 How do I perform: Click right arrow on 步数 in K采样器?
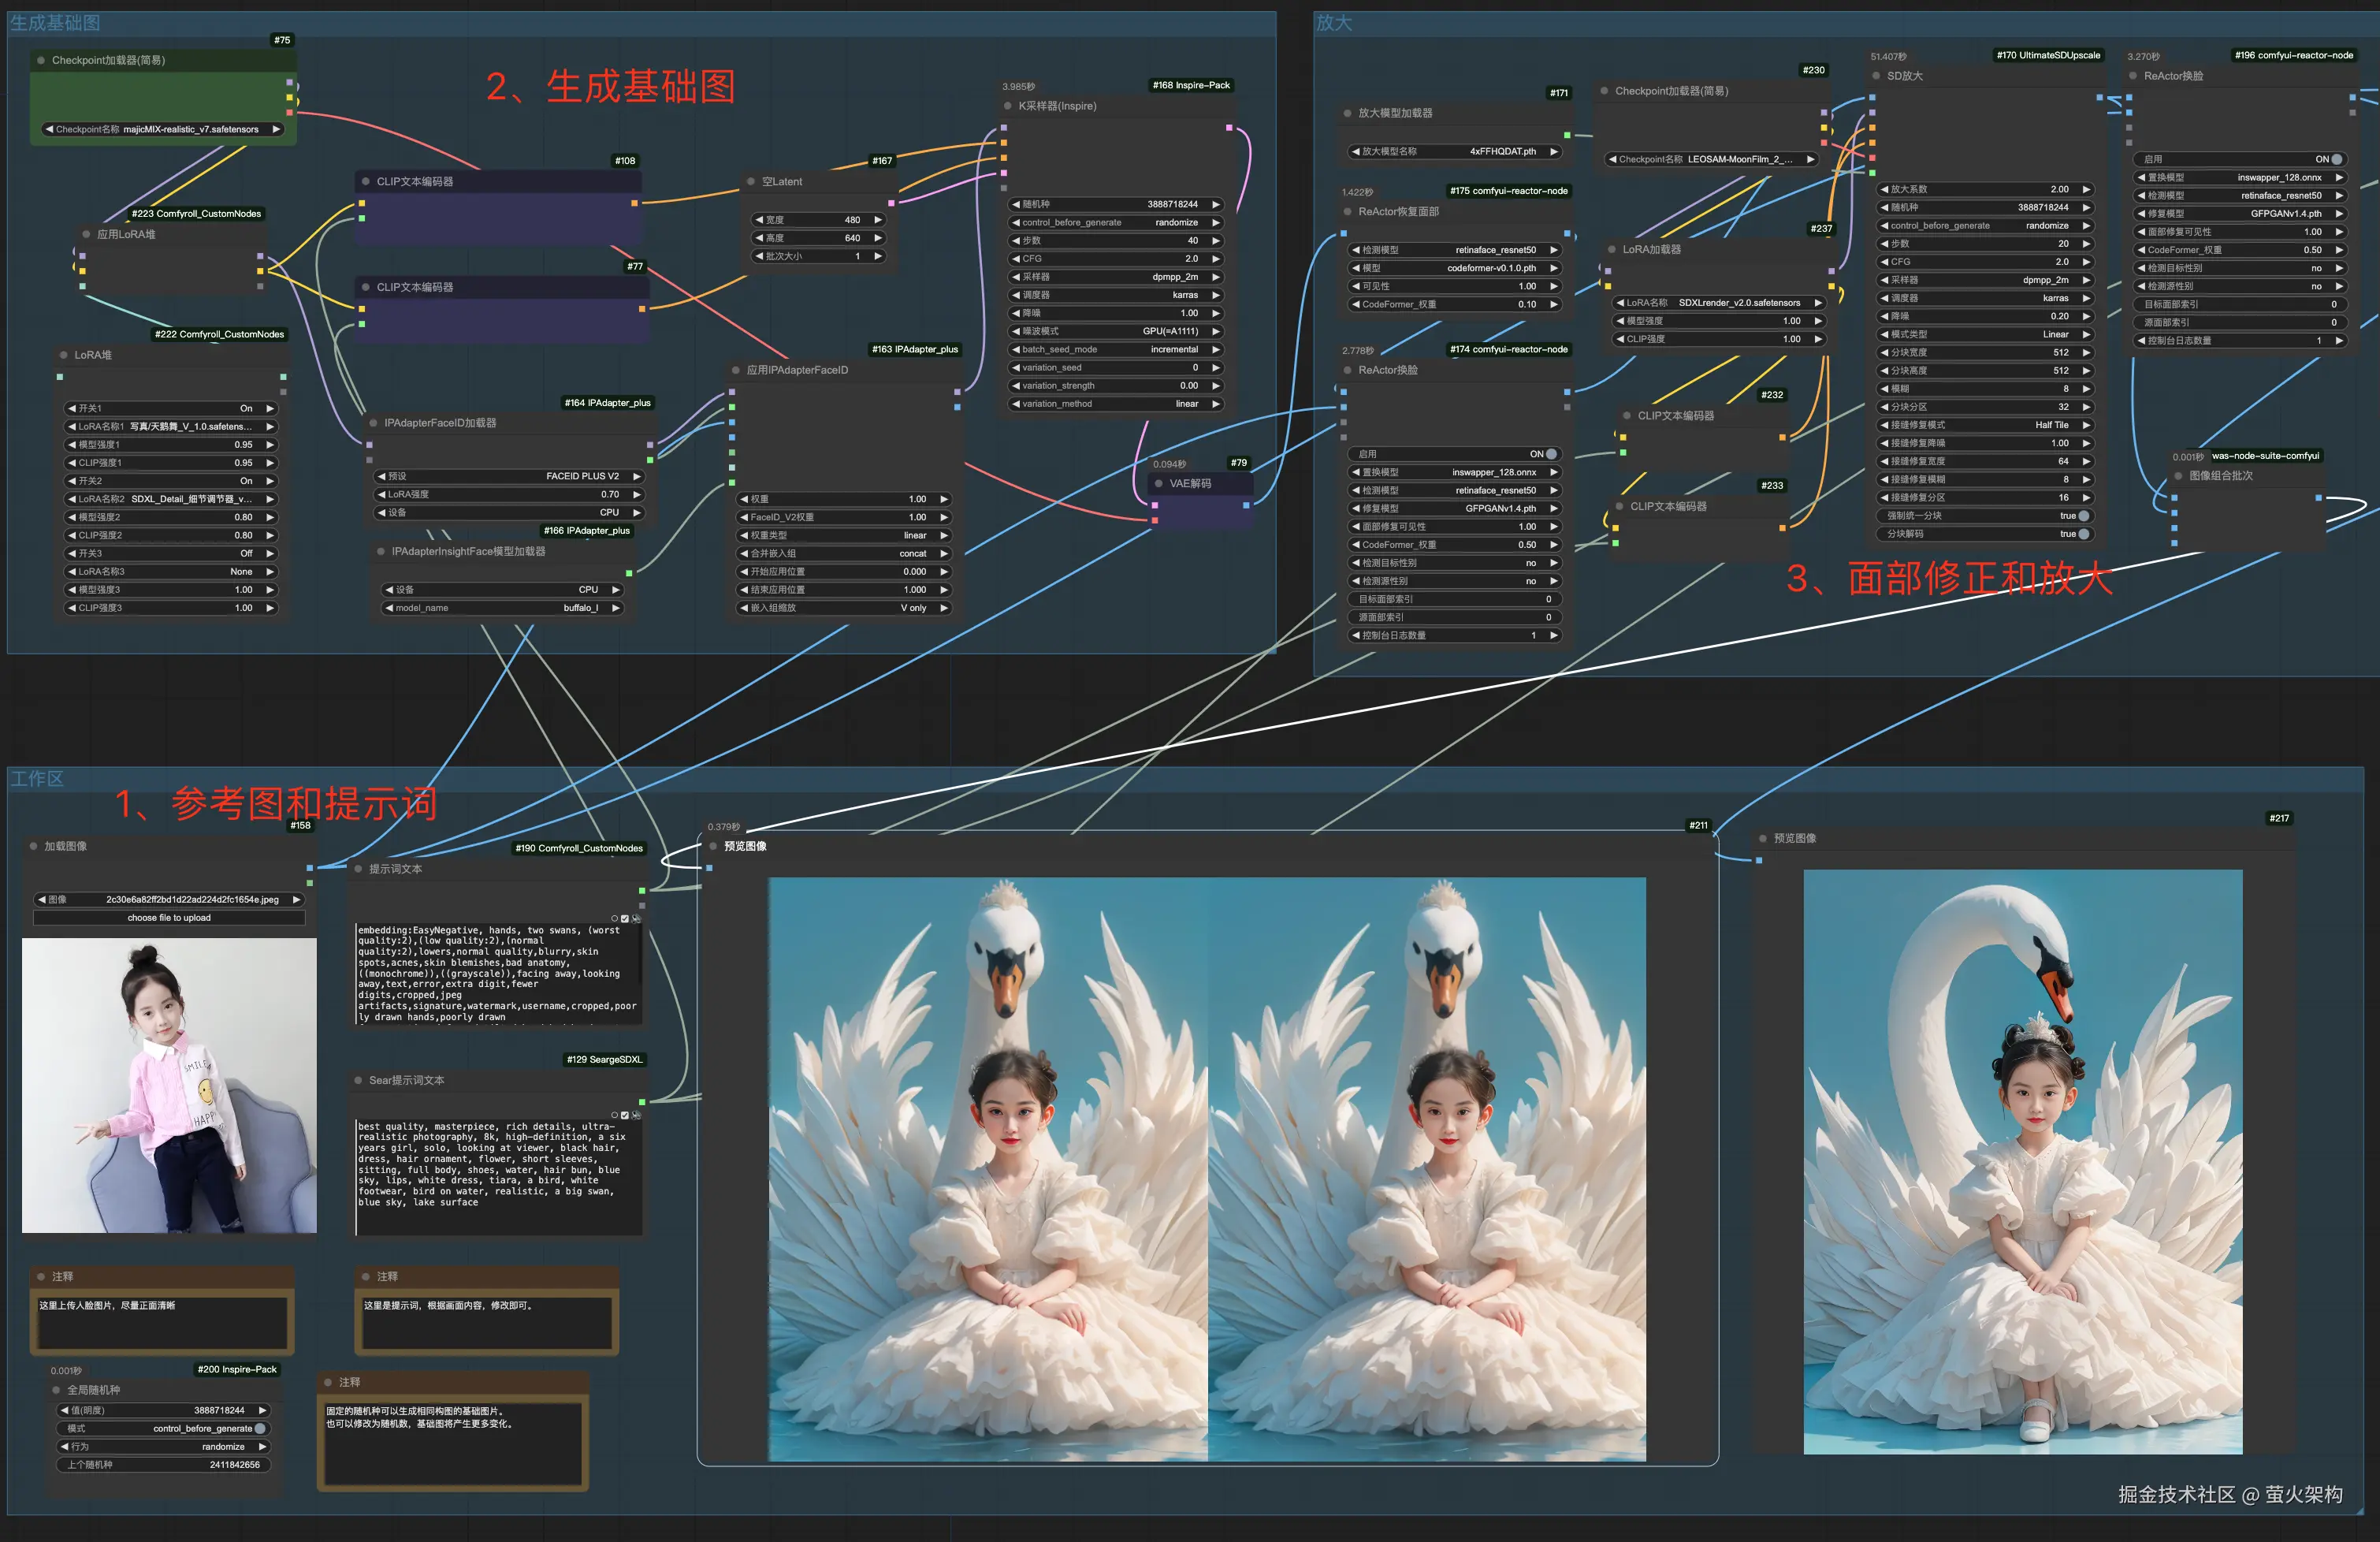1216,241
